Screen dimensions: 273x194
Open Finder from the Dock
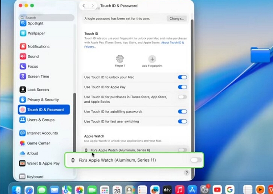click(x=16, y=190)
